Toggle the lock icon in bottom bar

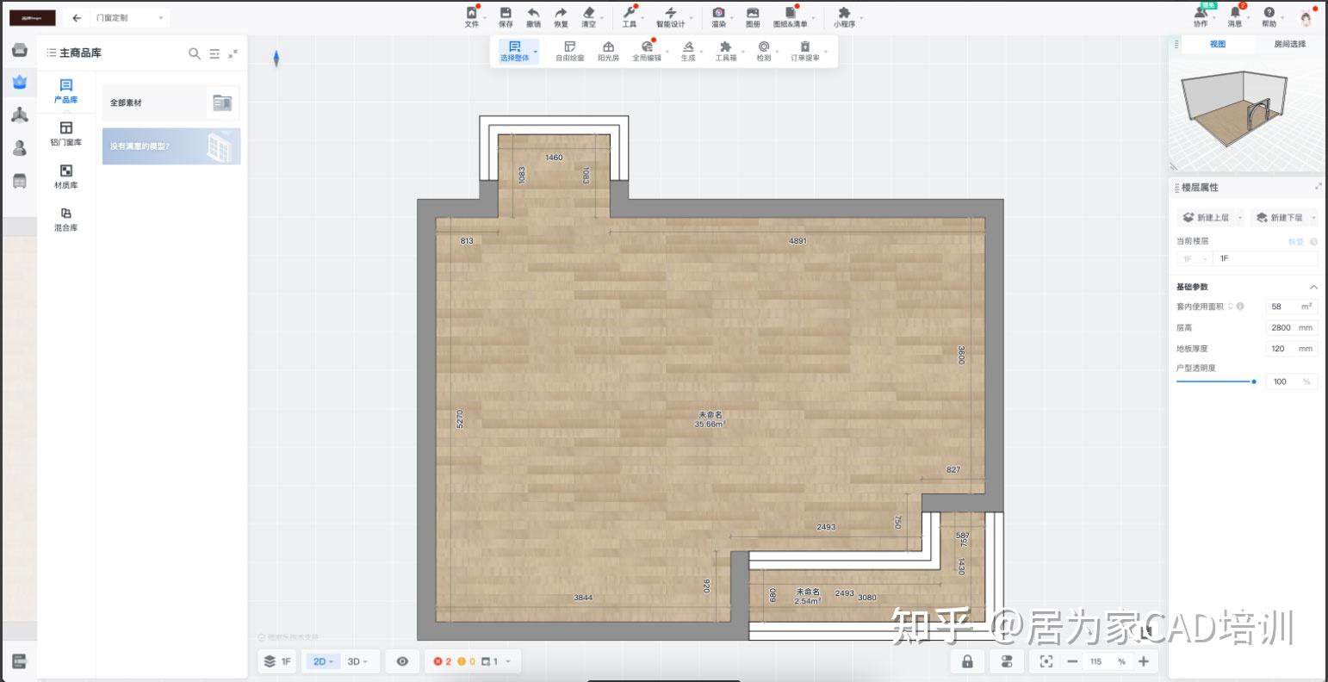pos(968,661)
